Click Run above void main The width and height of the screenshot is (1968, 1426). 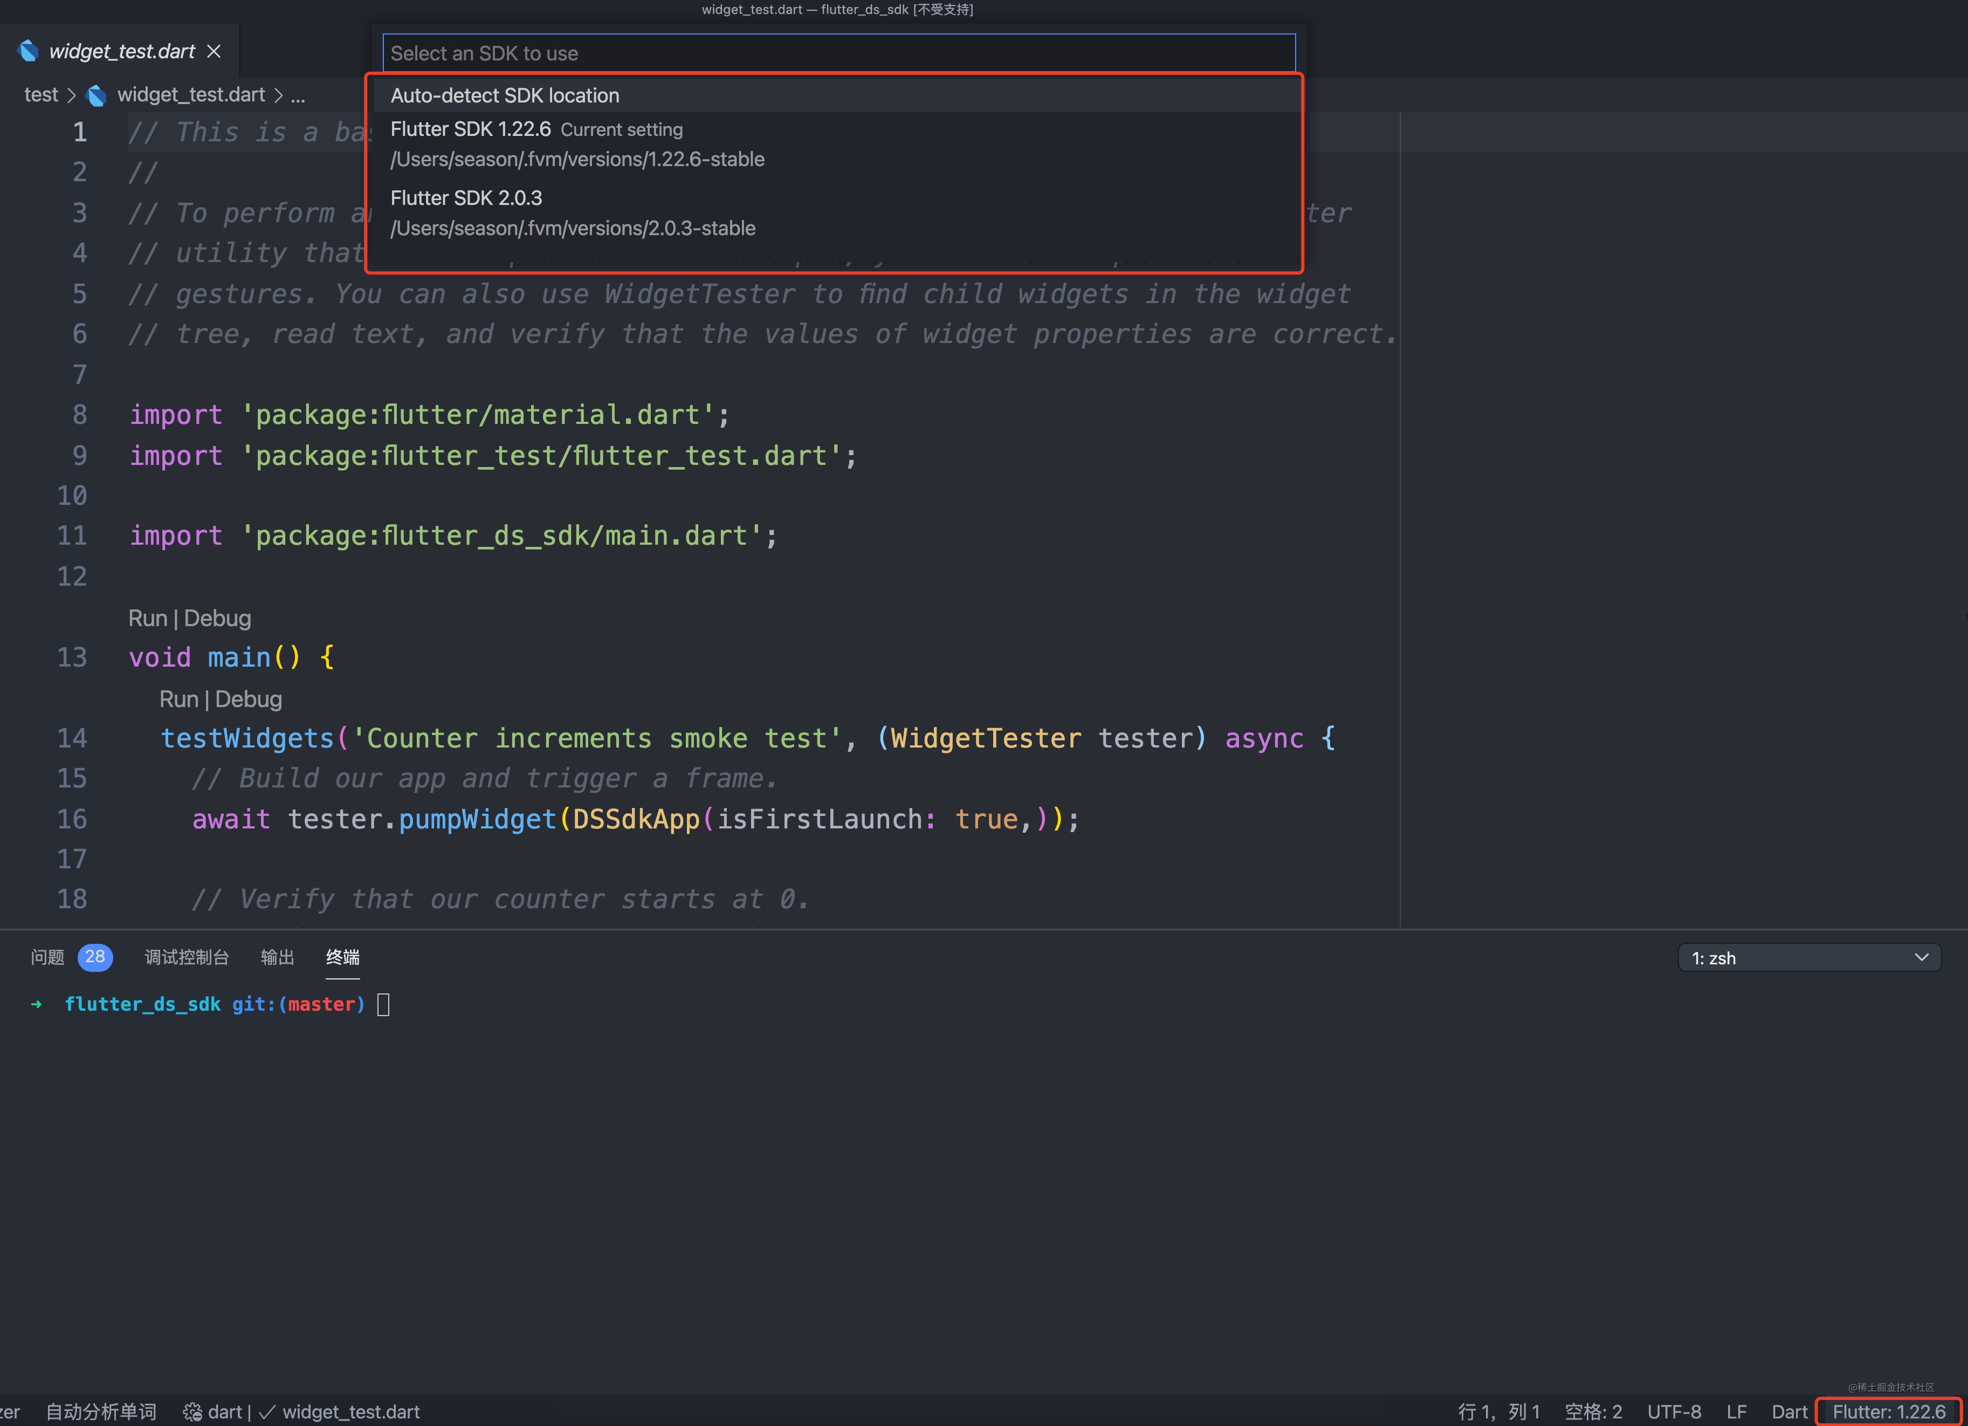(148, 618)
